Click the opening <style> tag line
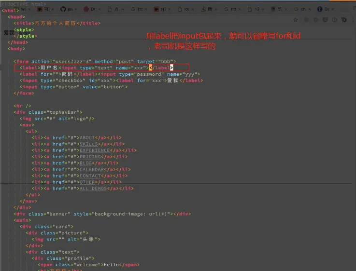The height and width of the screenshot is (271, 356). click(x=24, y=30)
